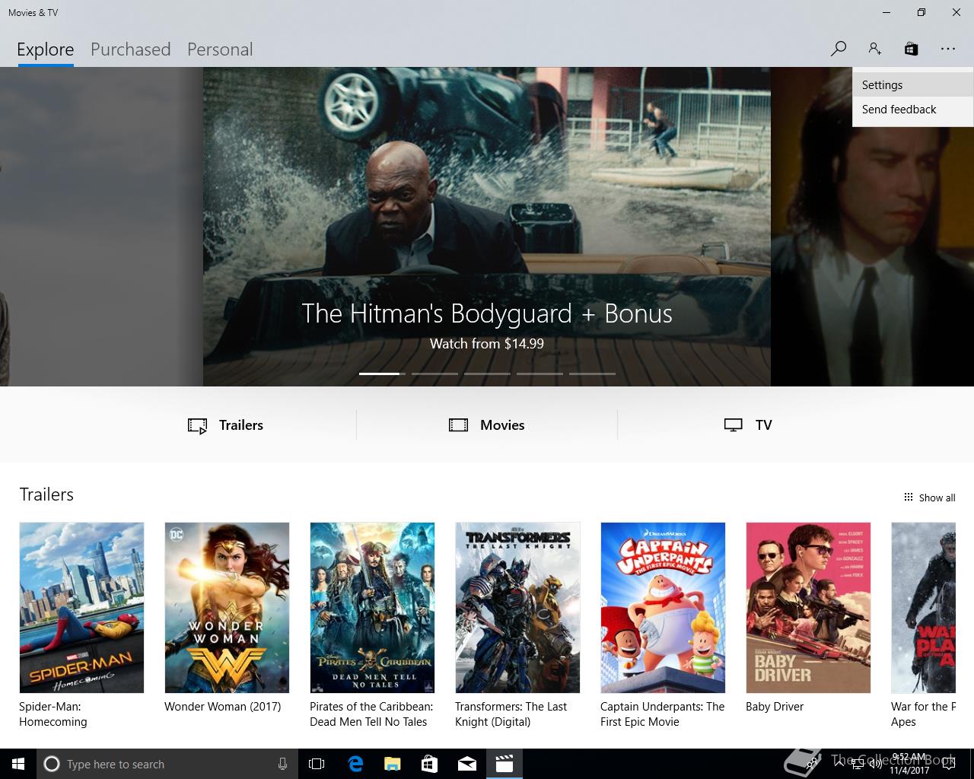This screenshot has height=779, width=974.
Task: Click the three-dot more options icon
Action: [x=947, y=49]
